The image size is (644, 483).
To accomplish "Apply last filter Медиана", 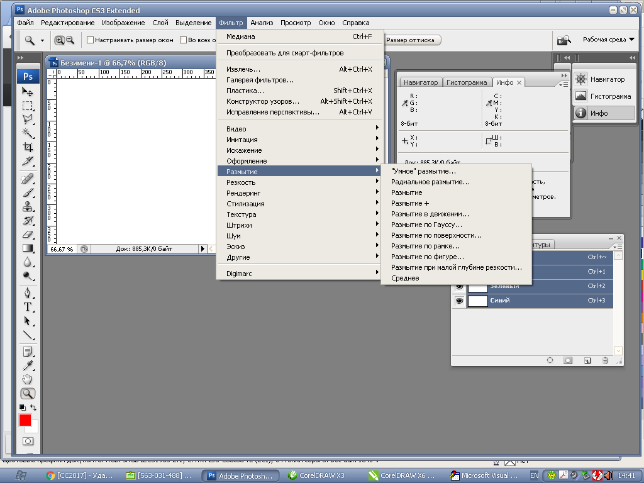I will 300,36.
